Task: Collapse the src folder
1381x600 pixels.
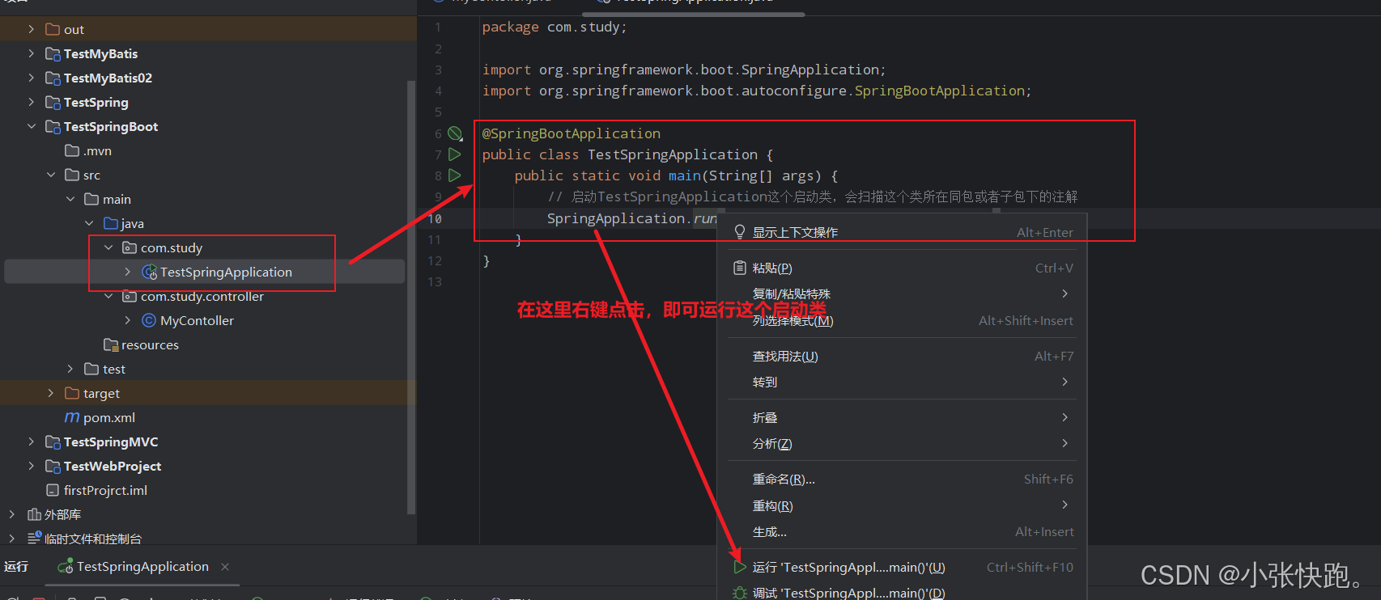Action: click(x=50, y=175)
